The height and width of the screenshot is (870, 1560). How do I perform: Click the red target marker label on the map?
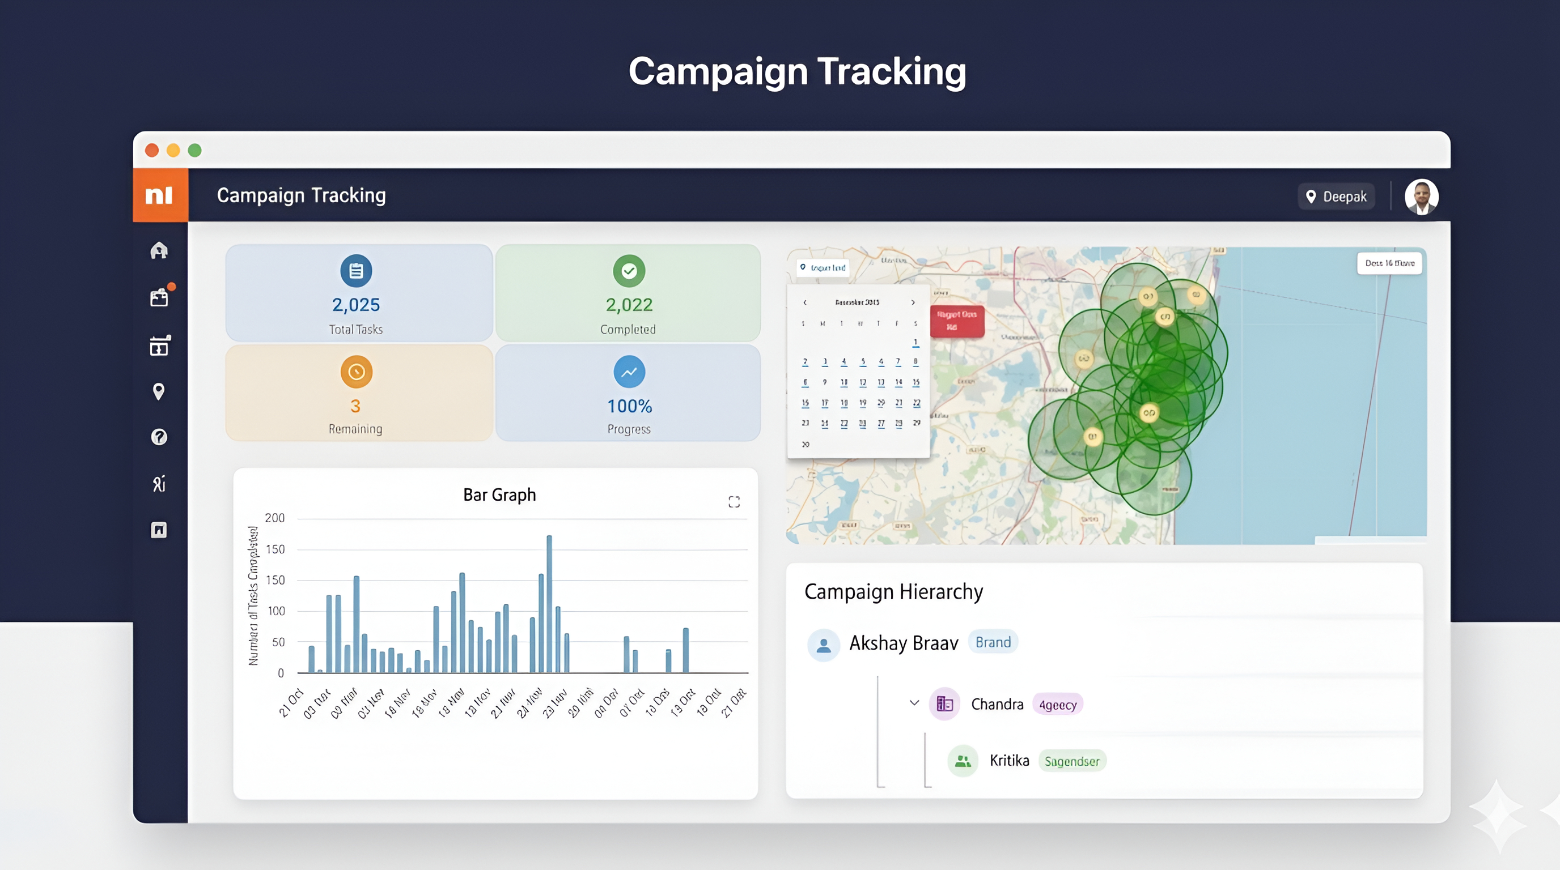[957, 321]
